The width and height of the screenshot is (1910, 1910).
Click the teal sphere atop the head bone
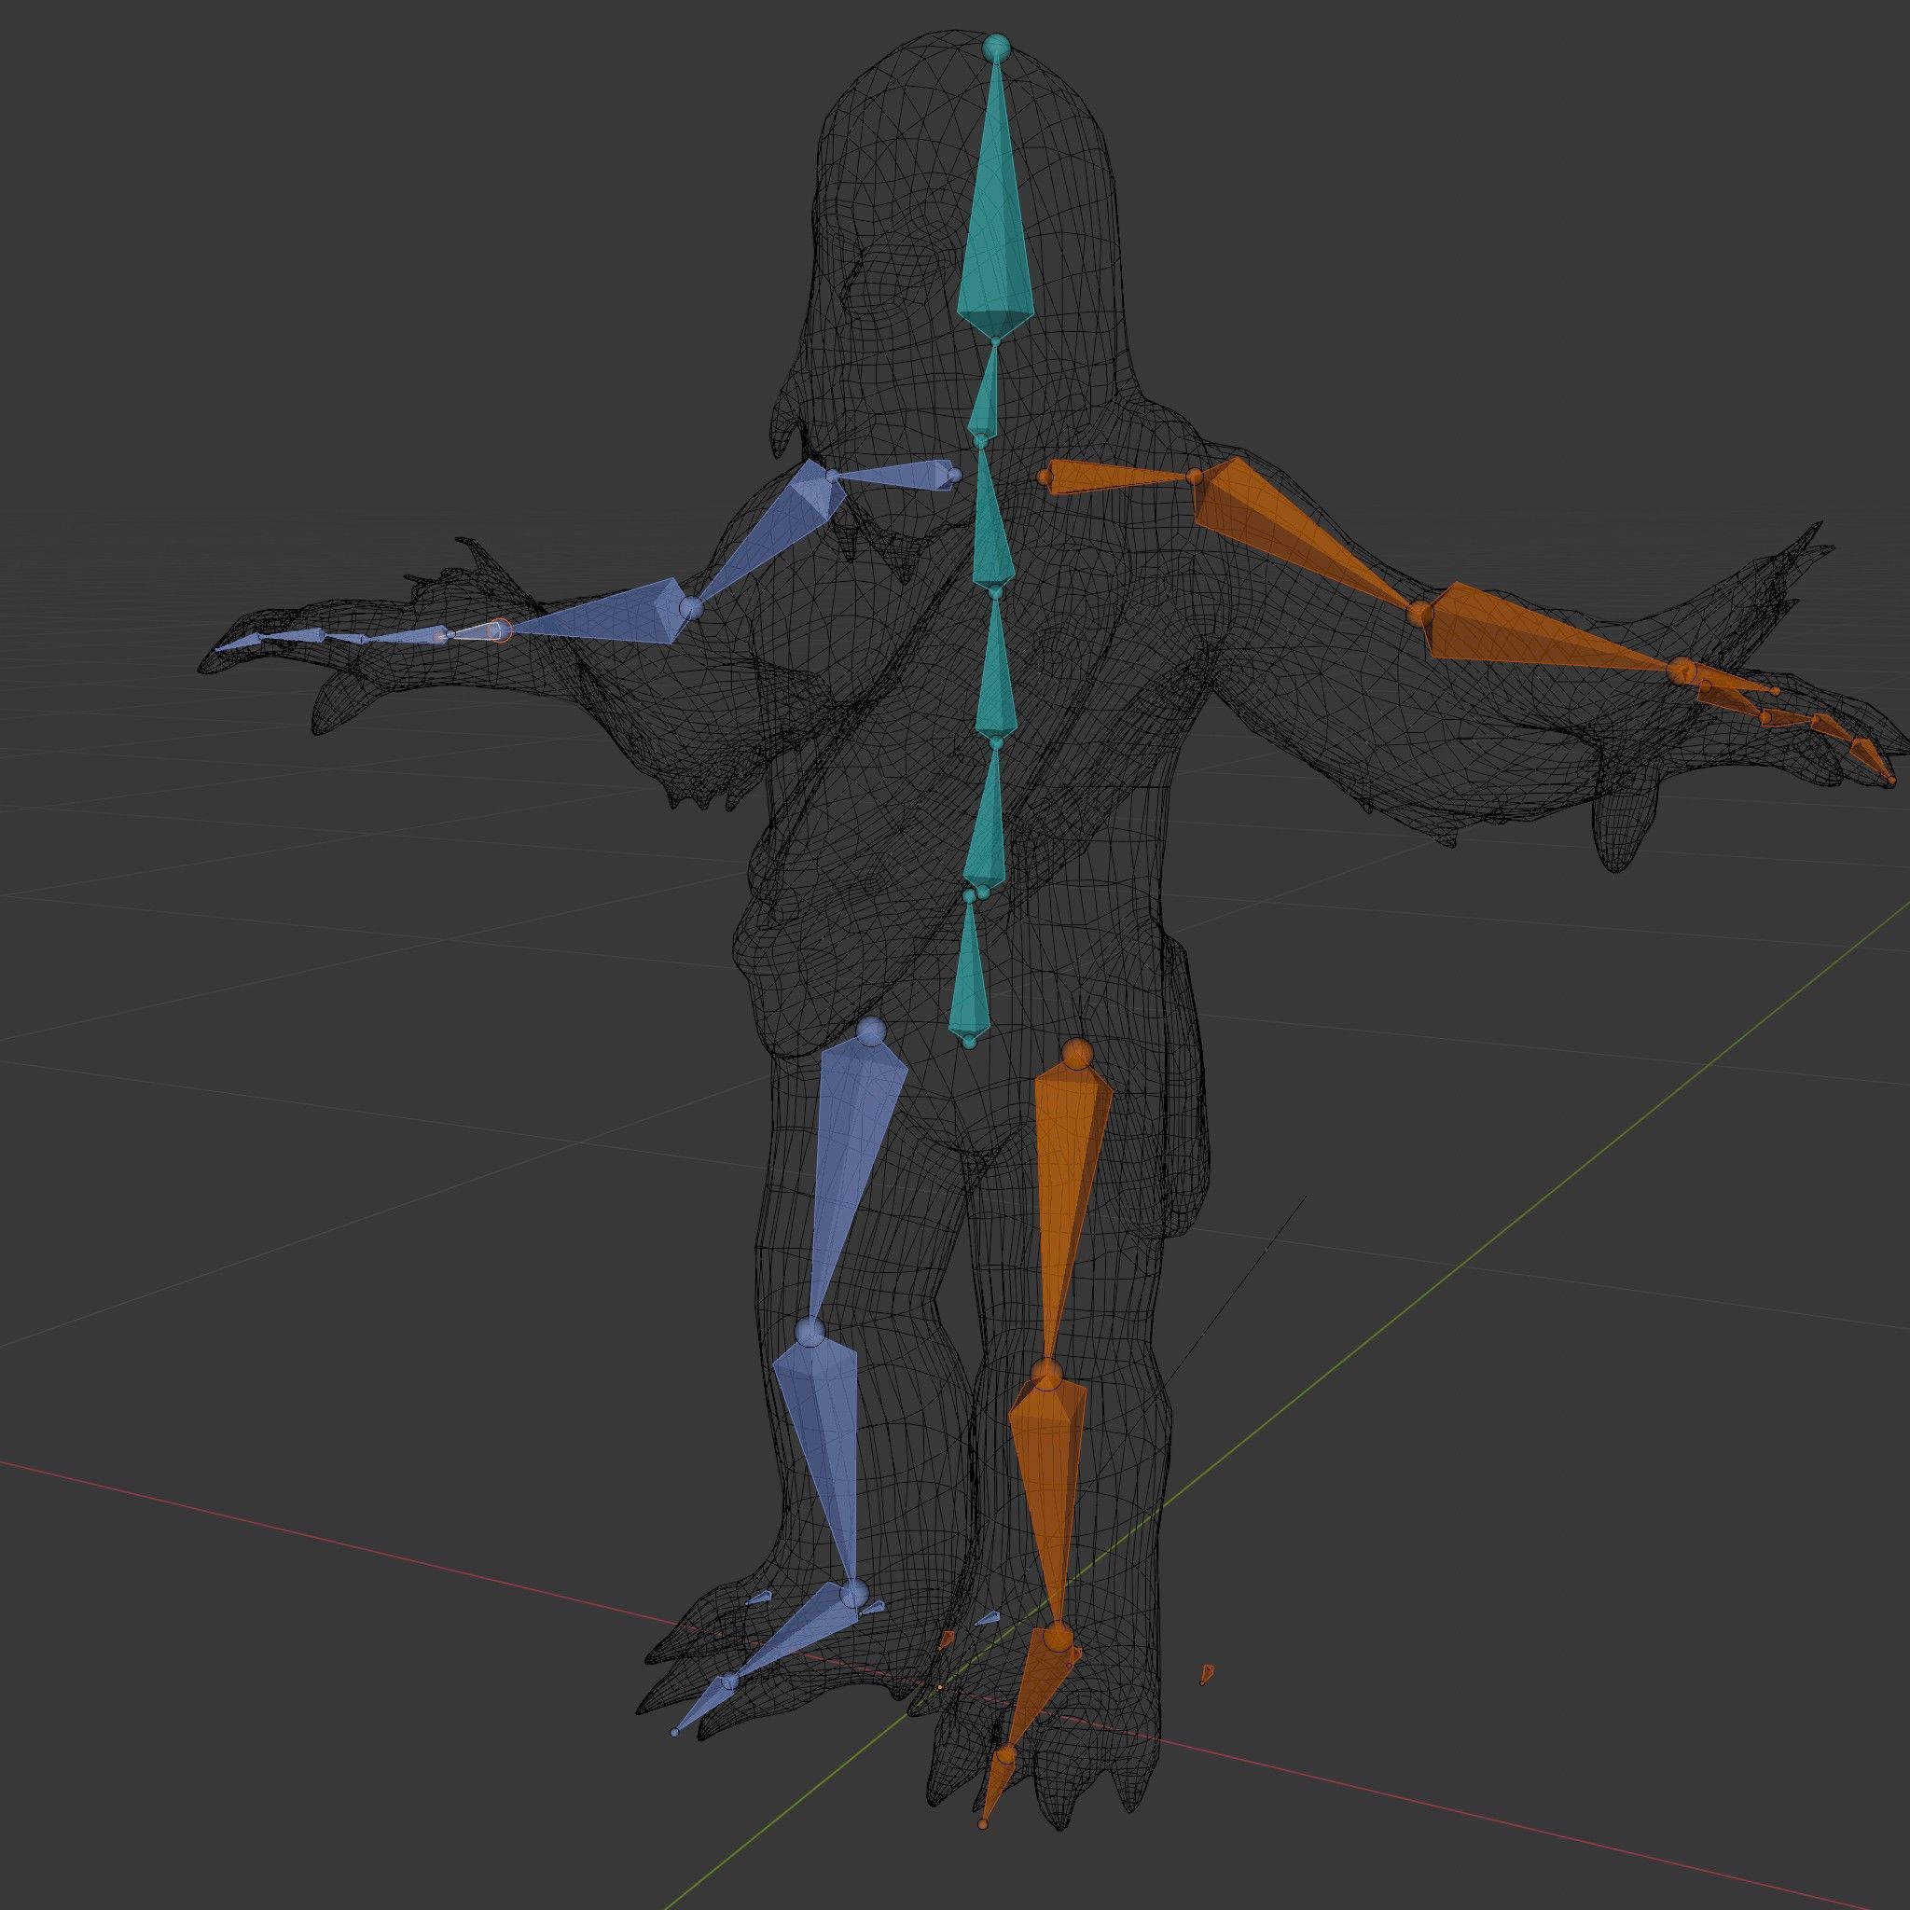[x=997, y=47]
